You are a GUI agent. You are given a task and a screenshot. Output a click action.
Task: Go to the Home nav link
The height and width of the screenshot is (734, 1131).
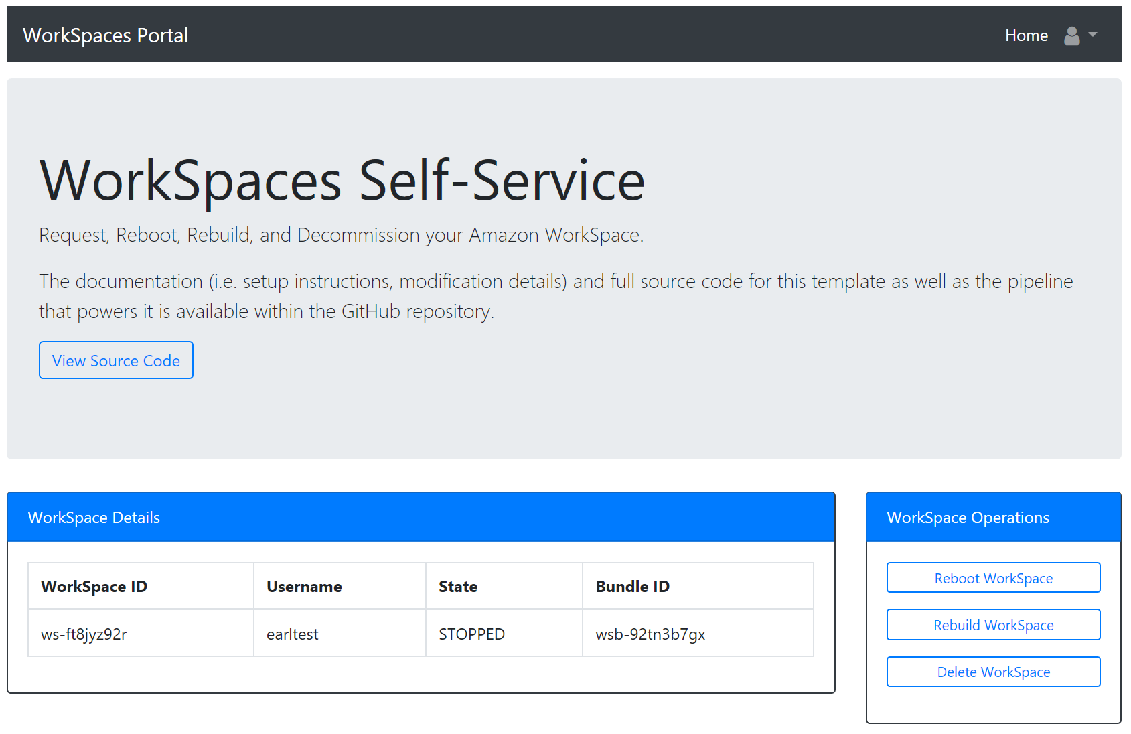click(x=1027, y=35)
